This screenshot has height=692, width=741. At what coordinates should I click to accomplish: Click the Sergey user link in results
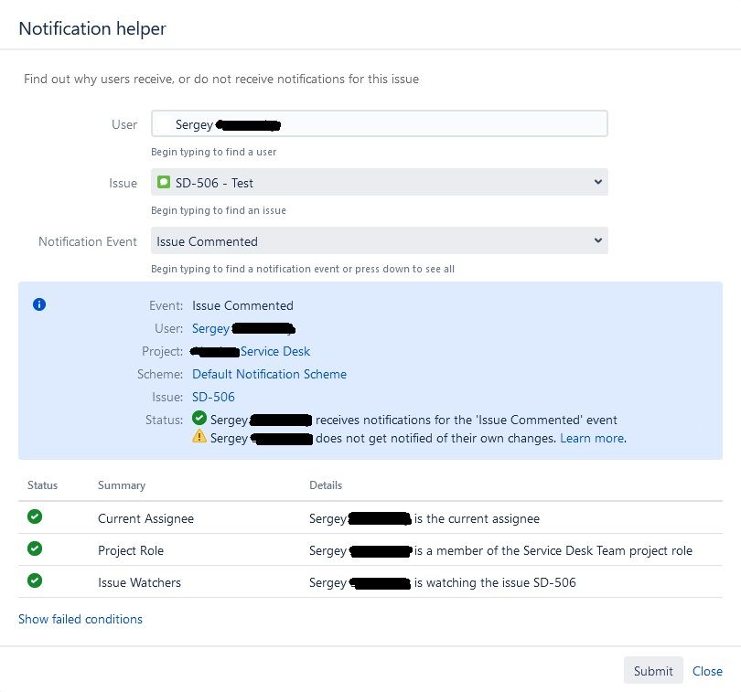210,329
